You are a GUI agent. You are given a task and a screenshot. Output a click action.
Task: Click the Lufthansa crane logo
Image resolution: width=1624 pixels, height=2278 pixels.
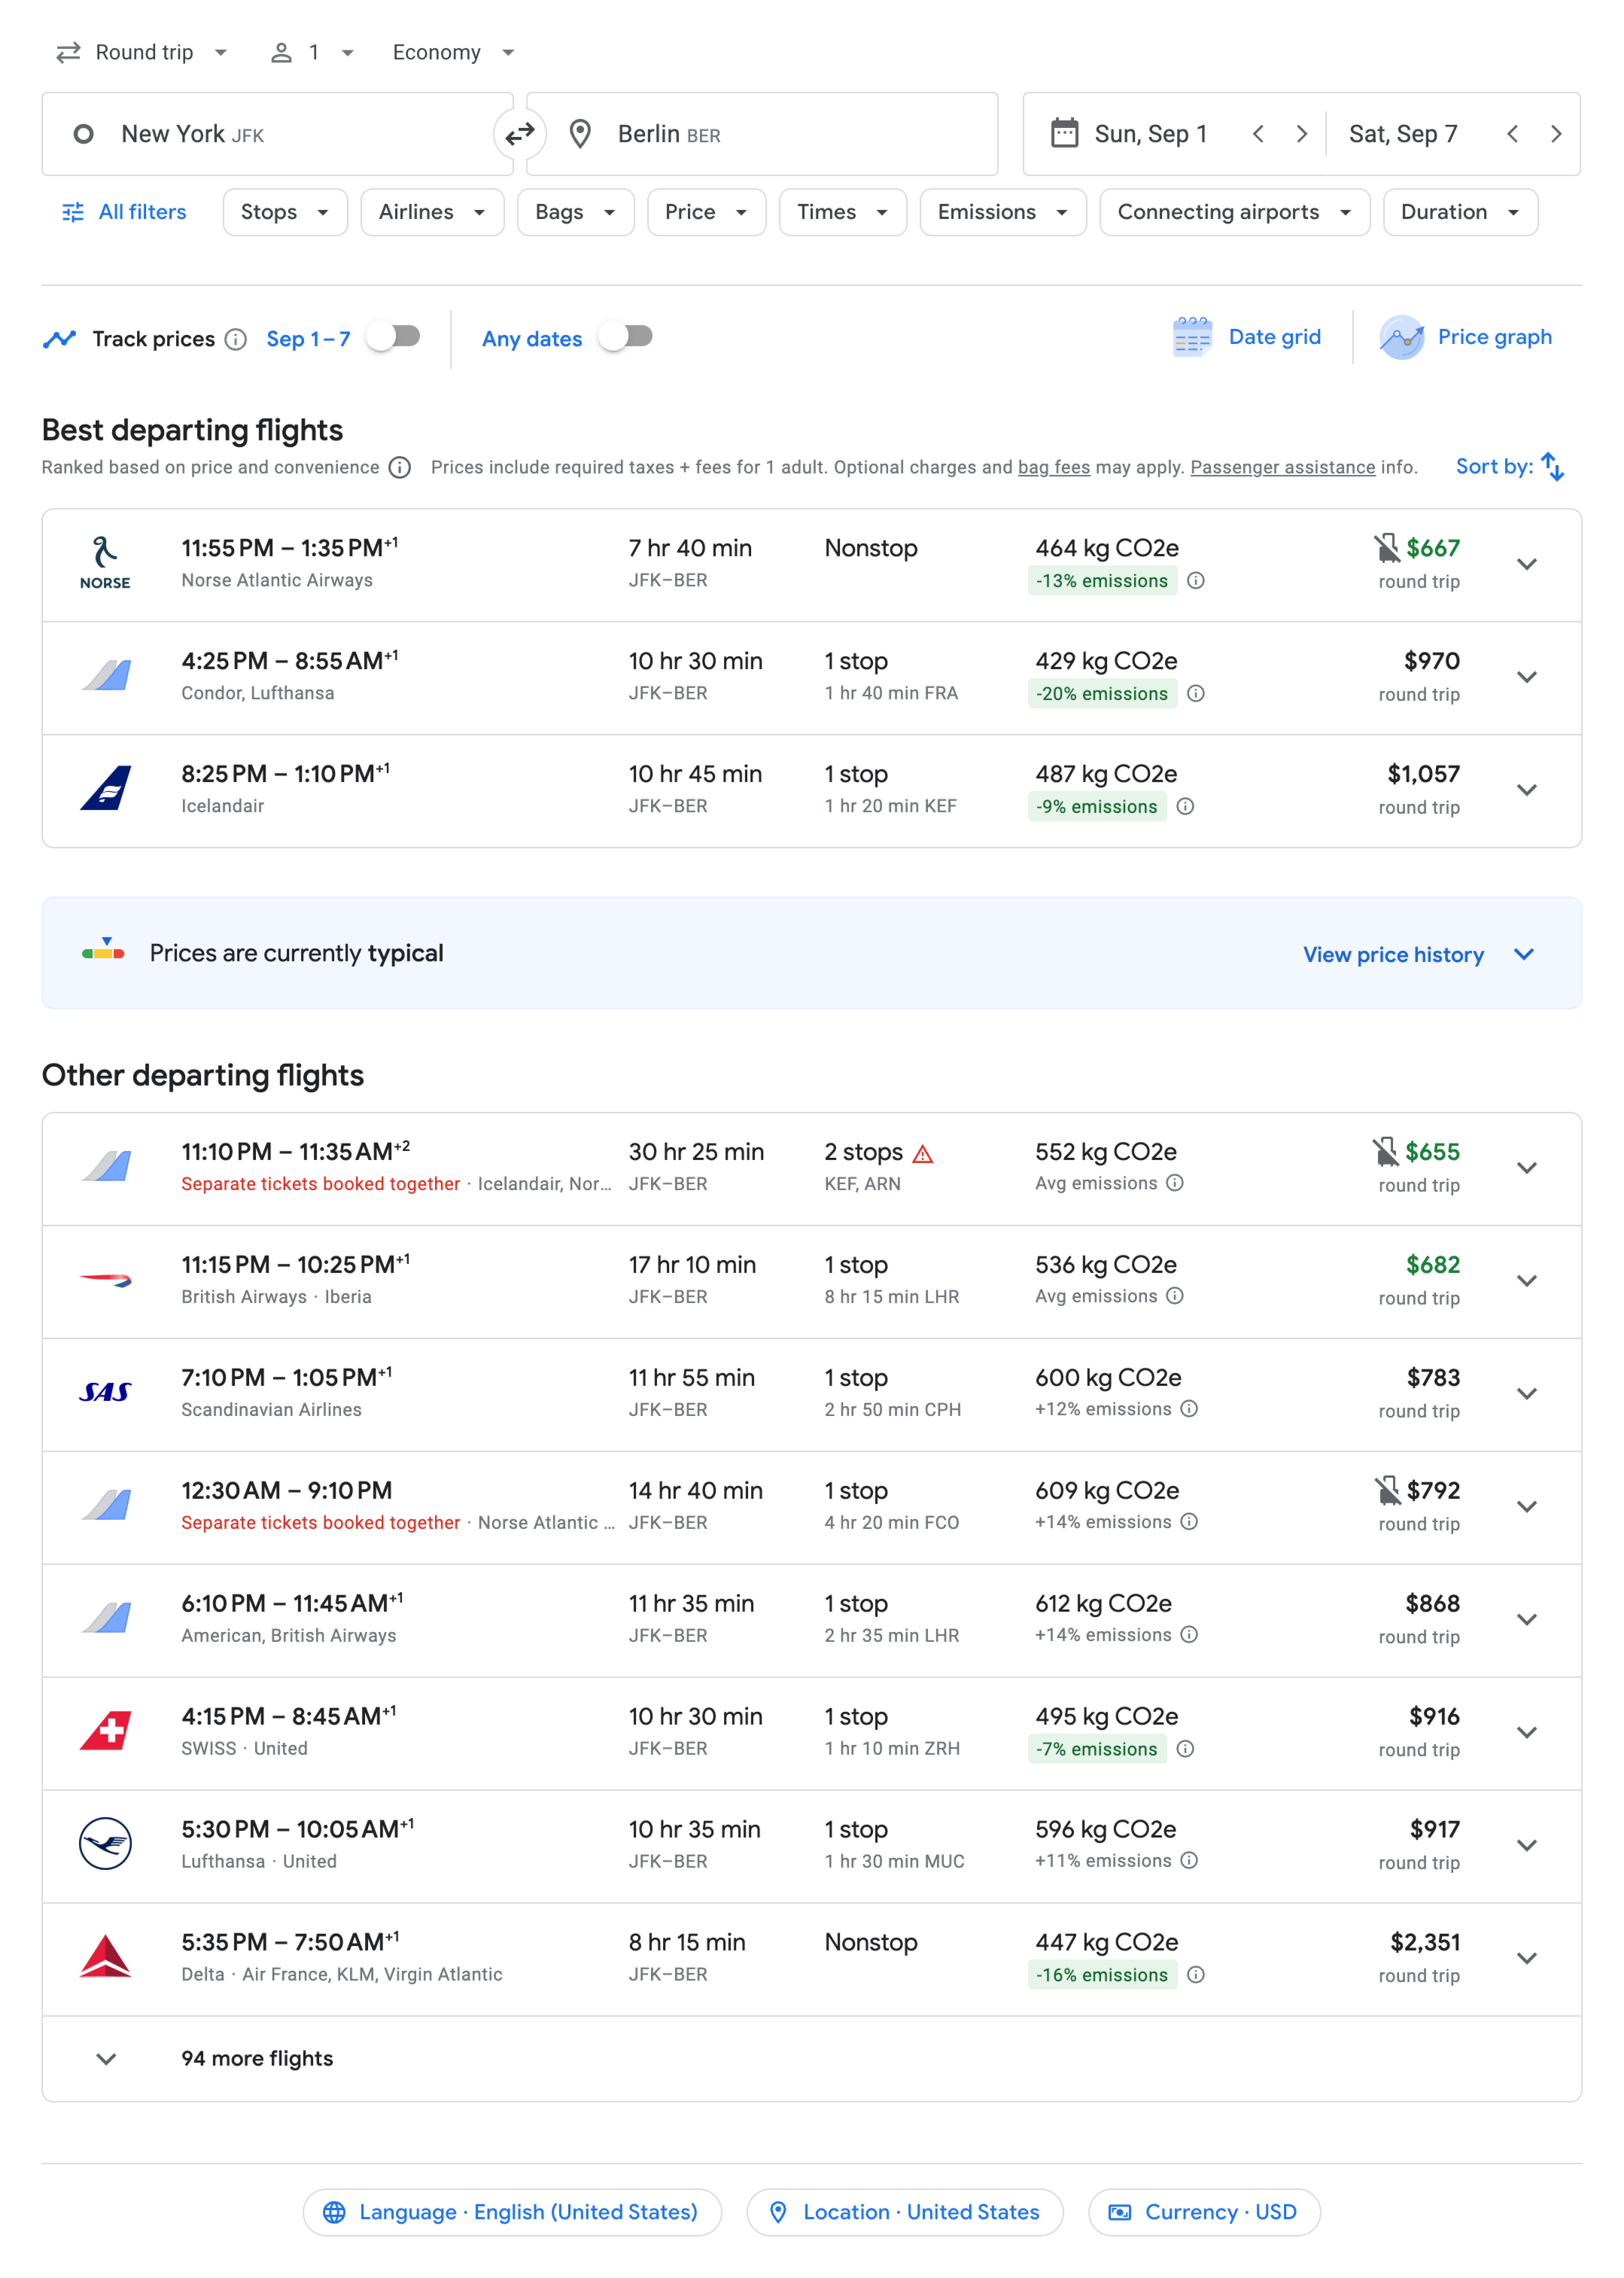(x=105, y=1843)
